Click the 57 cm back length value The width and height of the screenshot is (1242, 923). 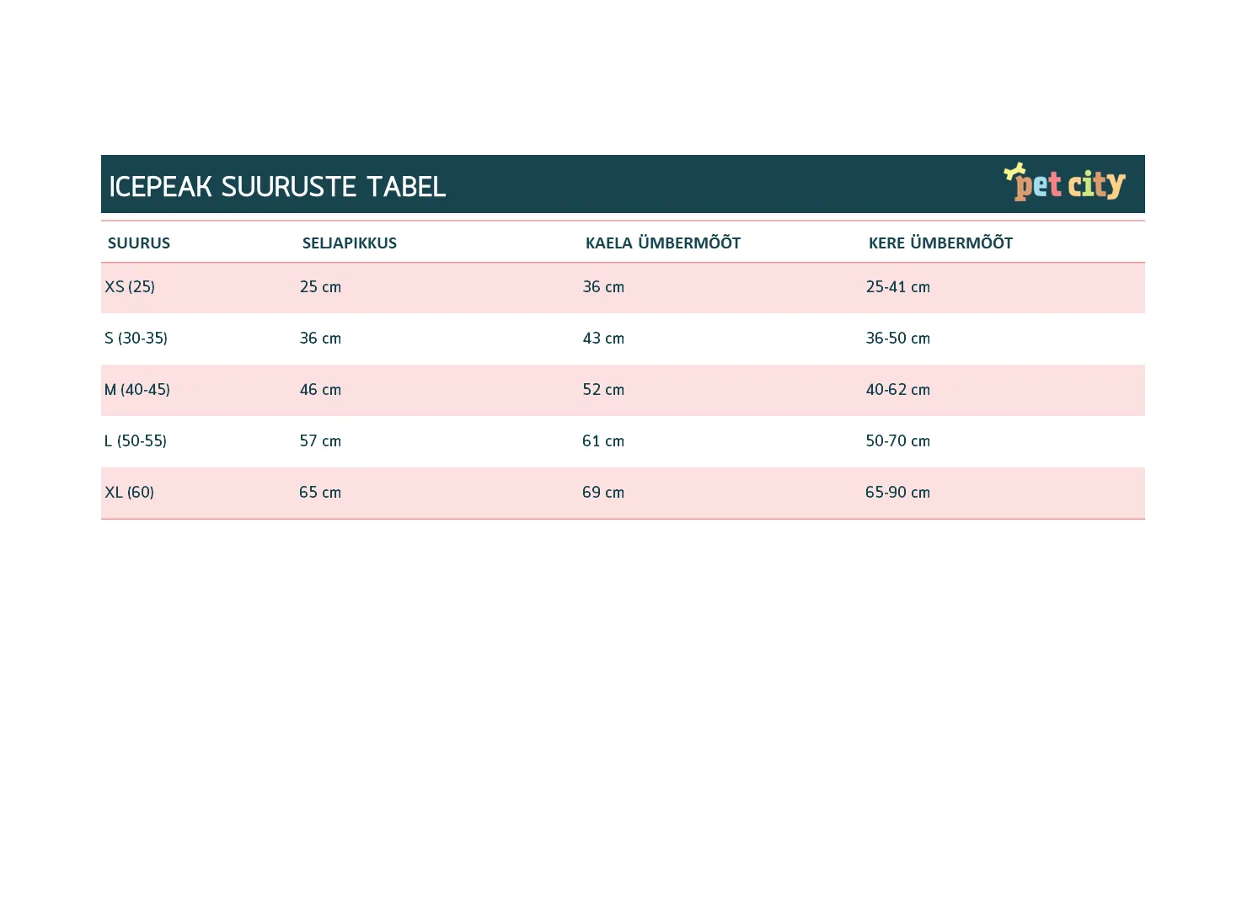click(x=320, y=440)
